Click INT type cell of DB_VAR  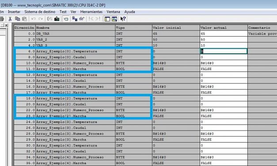coord(134,34)
